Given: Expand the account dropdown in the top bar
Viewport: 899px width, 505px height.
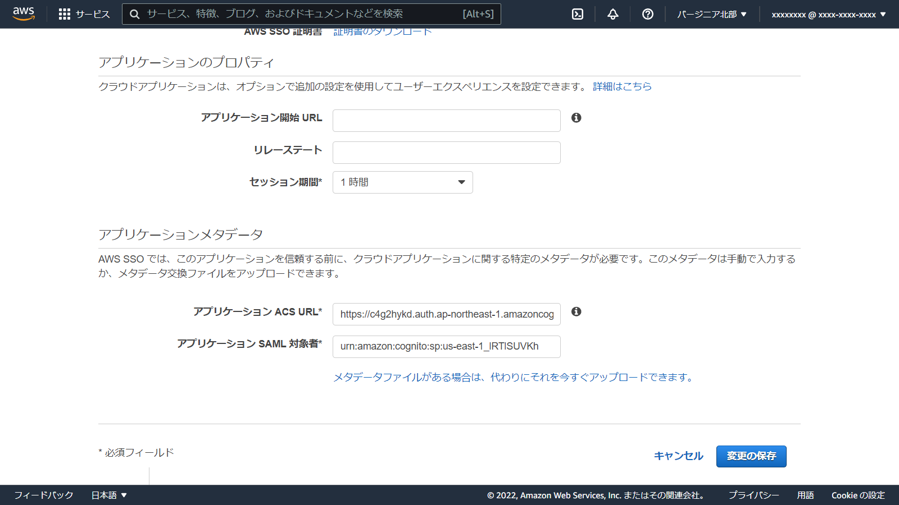Looking at the screenshot, I should coord(828,14).
